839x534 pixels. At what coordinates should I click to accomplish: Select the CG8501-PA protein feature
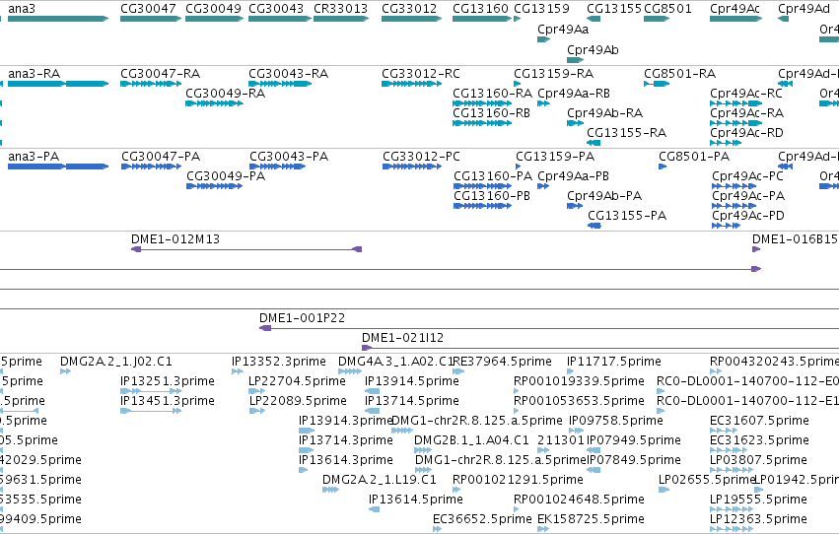click(x=663, y=167)
